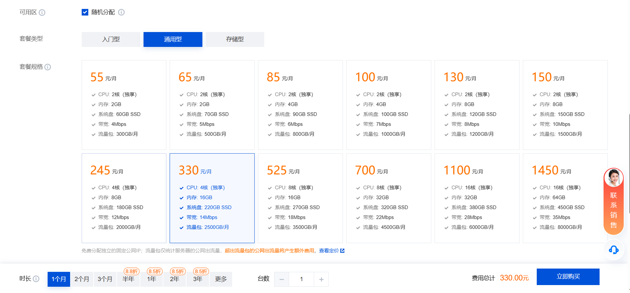Choose the 3年 duration option
Viewport: 630px width, 293px height.
pos(198,279)
